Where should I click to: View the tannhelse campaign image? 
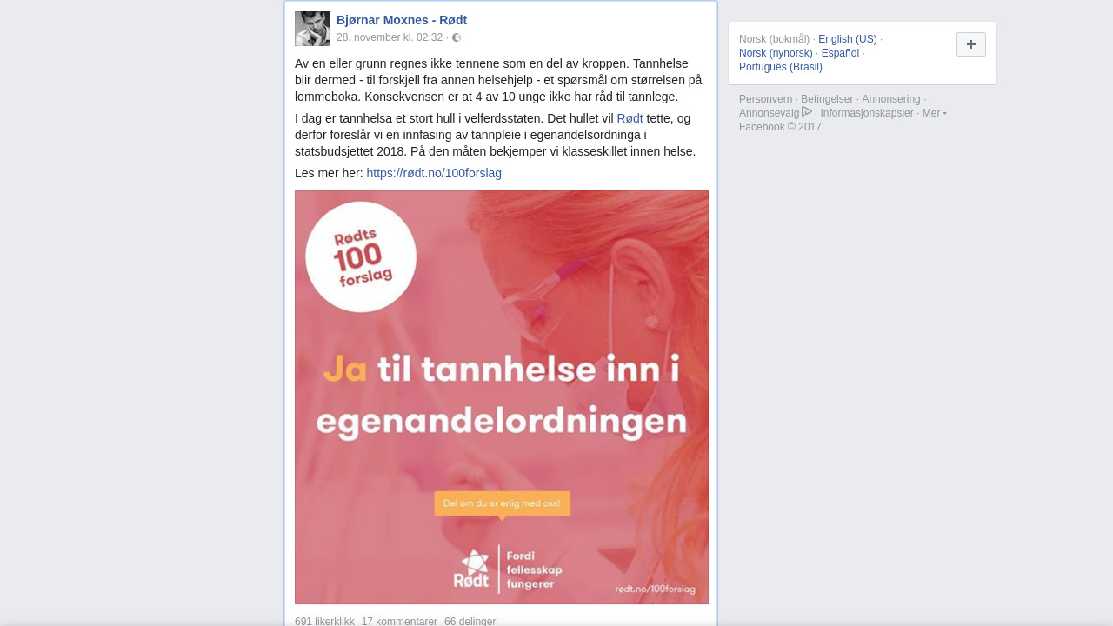(502, 397)
